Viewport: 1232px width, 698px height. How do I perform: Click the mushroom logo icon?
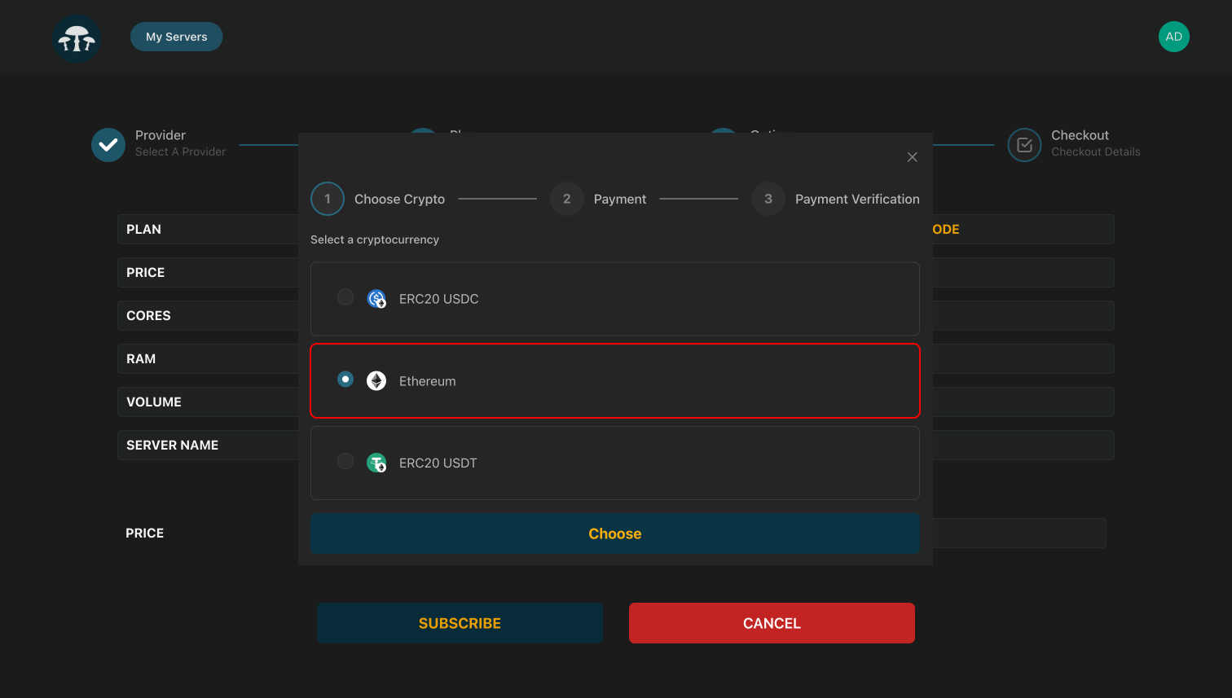(77, 38)
